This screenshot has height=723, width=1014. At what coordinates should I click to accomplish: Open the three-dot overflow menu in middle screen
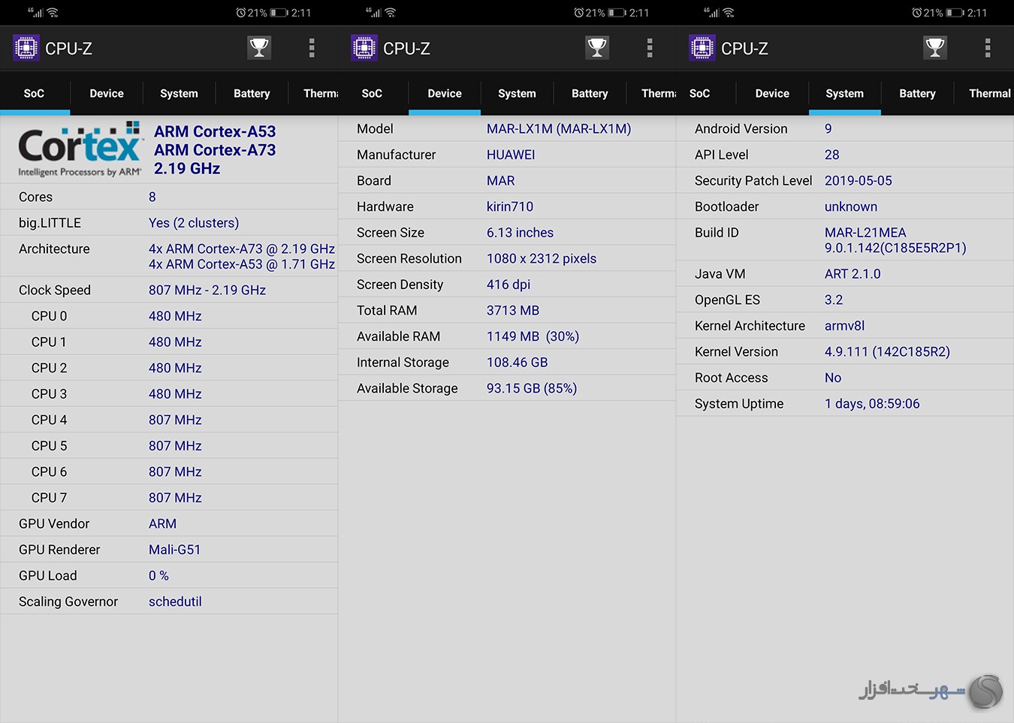click(x=650, y=48)
